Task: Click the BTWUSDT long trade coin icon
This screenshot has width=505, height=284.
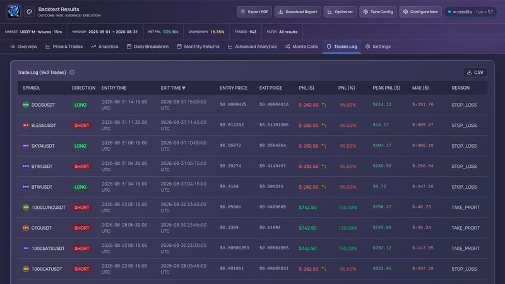Action: coord(26,187)
